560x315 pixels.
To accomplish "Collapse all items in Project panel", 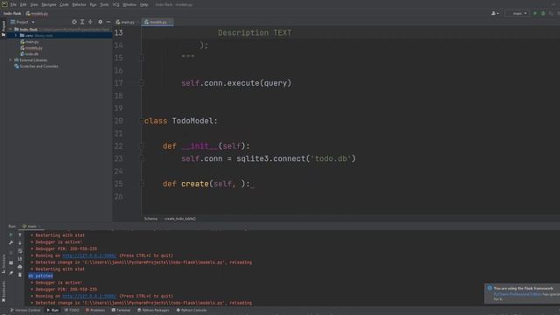I will [x=90, y=22].
